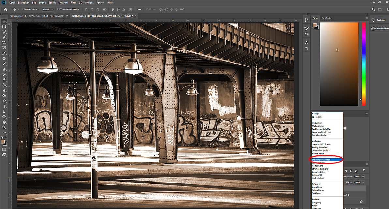Choose the Horizontal Type tool

pyautogui.click(x=4, y=106)
